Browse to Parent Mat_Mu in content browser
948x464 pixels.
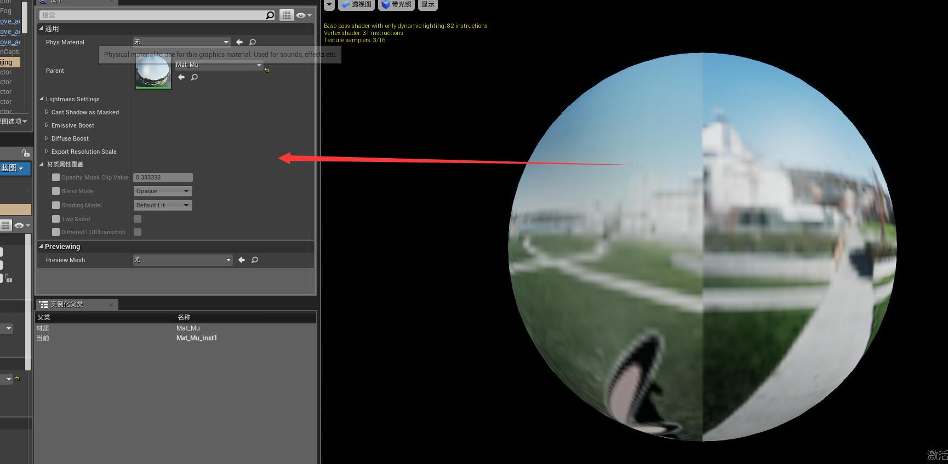click(195, 77)
